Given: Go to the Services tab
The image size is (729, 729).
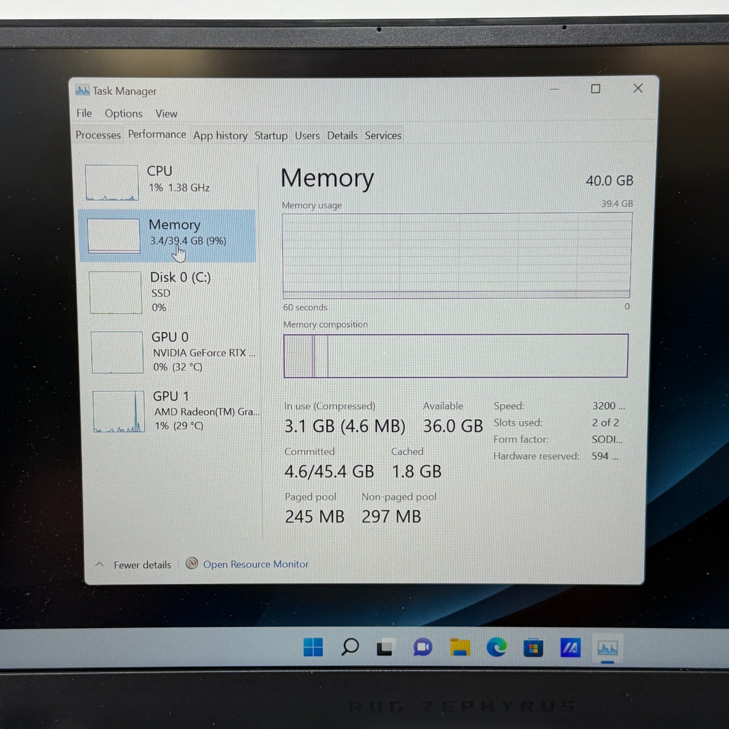Looking at the screenshot, I should point(383,136).
